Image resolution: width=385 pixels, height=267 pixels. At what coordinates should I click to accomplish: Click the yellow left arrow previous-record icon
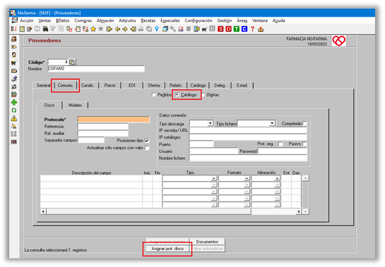coord(117,29)
